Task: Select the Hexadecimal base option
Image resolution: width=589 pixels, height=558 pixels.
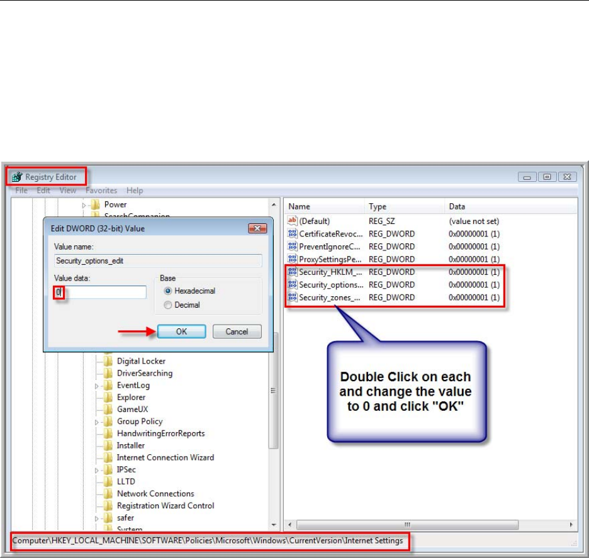Action: tap(168, 291)
